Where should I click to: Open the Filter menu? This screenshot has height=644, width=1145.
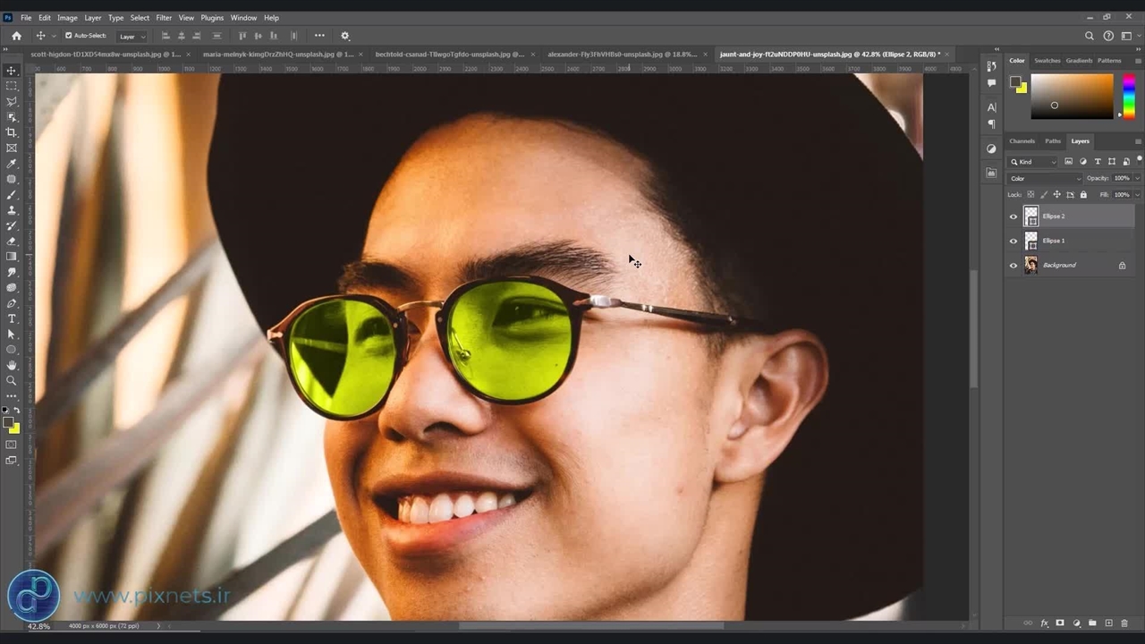pyautogui.click(x=164, y=18)
